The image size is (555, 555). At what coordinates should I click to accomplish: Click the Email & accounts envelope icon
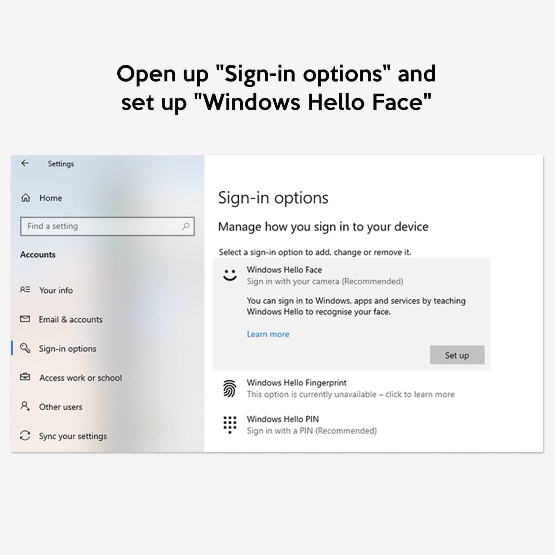[25, 319]
